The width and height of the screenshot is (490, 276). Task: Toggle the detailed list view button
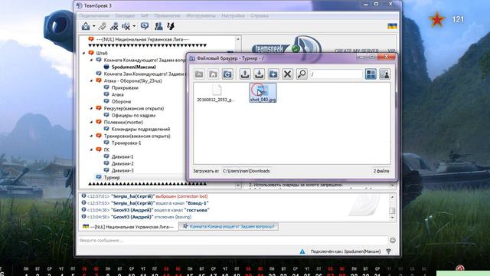point(384,74)
